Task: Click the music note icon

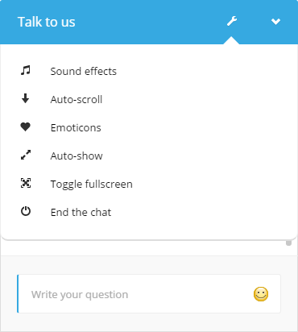Action: pos(26,70)
